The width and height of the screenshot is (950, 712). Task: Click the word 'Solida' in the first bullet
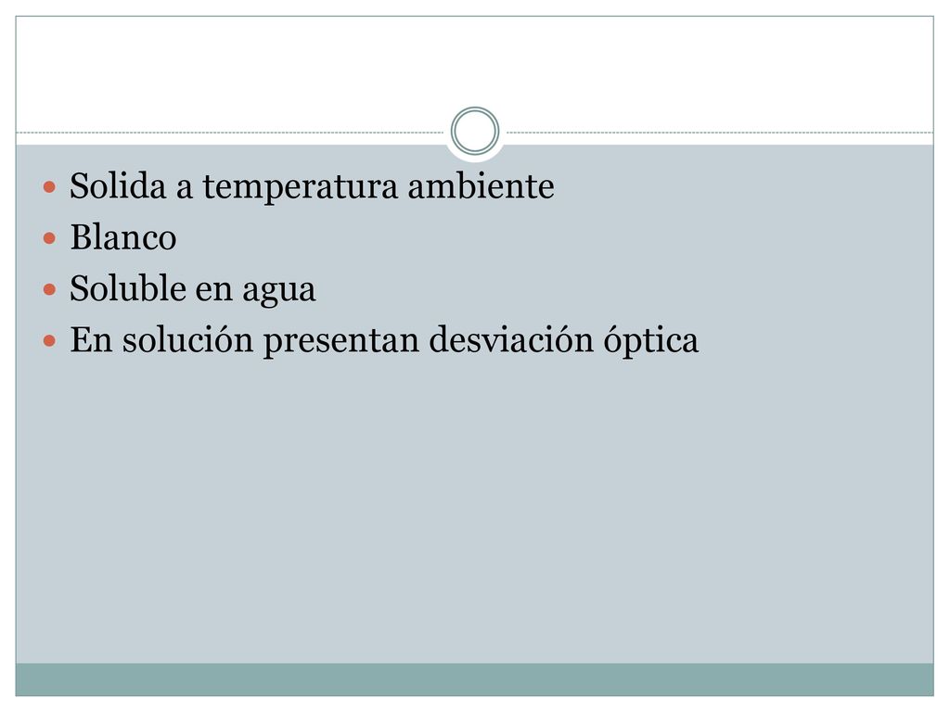point(118,185)
